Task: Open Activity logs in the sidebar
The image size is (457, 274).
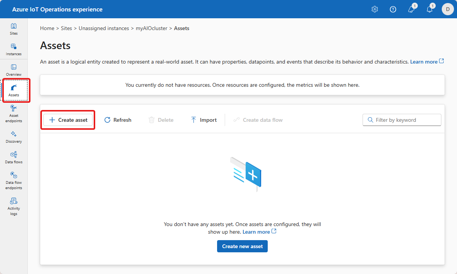Action: 14,207
